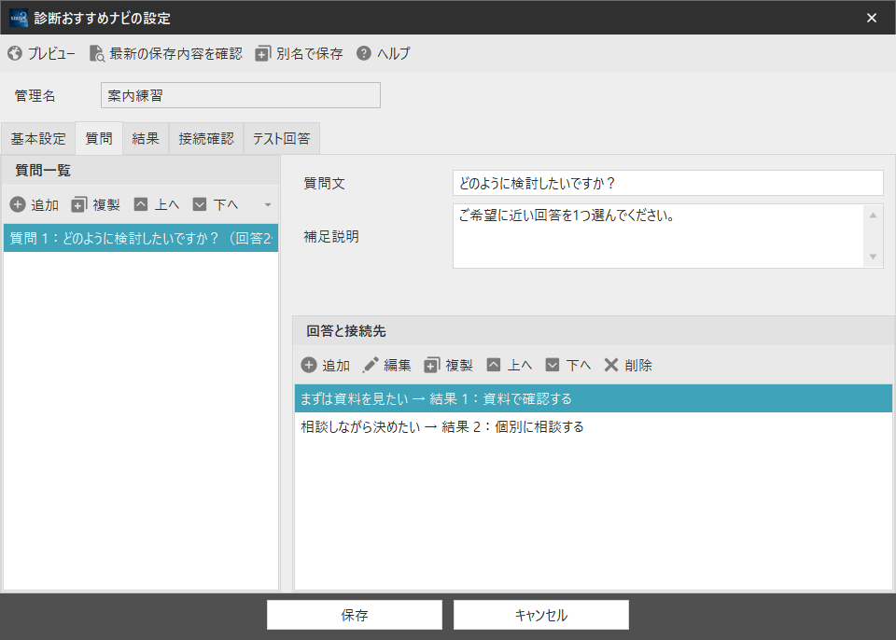The image size is (896, 640).
Task: Select 質問 1：どのように検討したいですか？ list row
Action: click(x=141, y=238)
